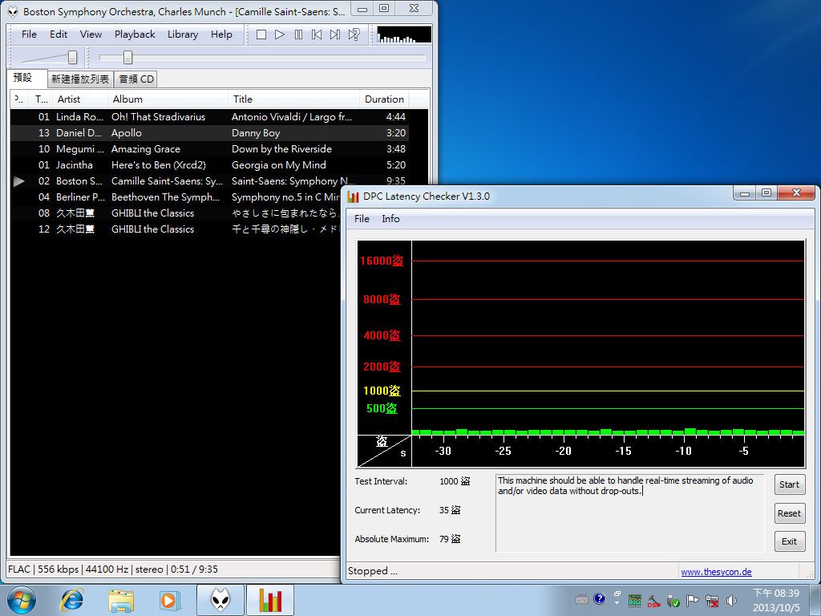
Task: Select track 12 GHIBLI the Classics
Action: click(176, 229)
